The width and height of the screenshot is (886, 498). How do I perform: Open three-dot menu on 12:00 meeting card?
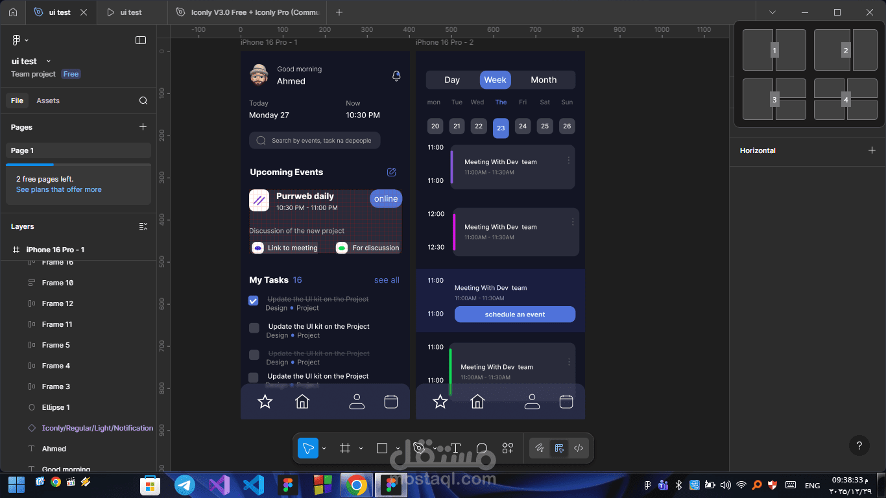pos(573,222)
